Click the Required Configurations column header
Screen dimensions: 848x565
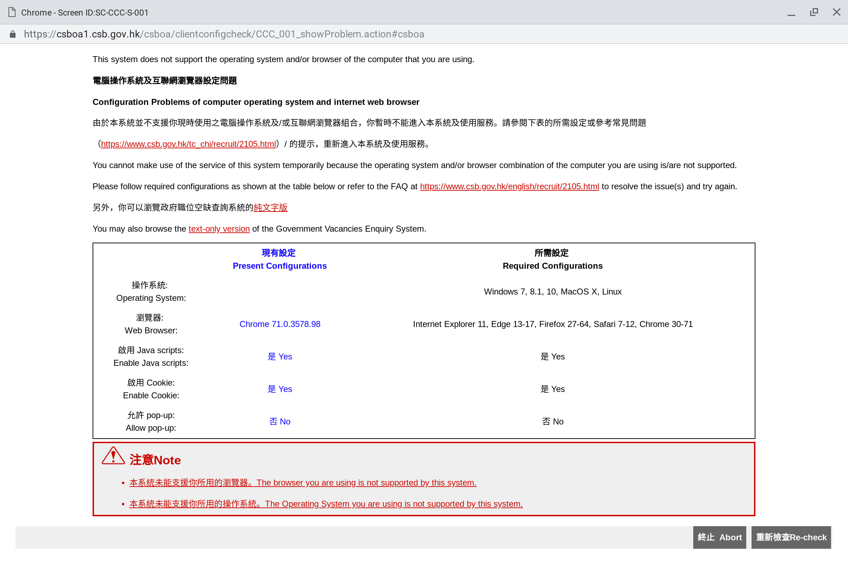552,260
